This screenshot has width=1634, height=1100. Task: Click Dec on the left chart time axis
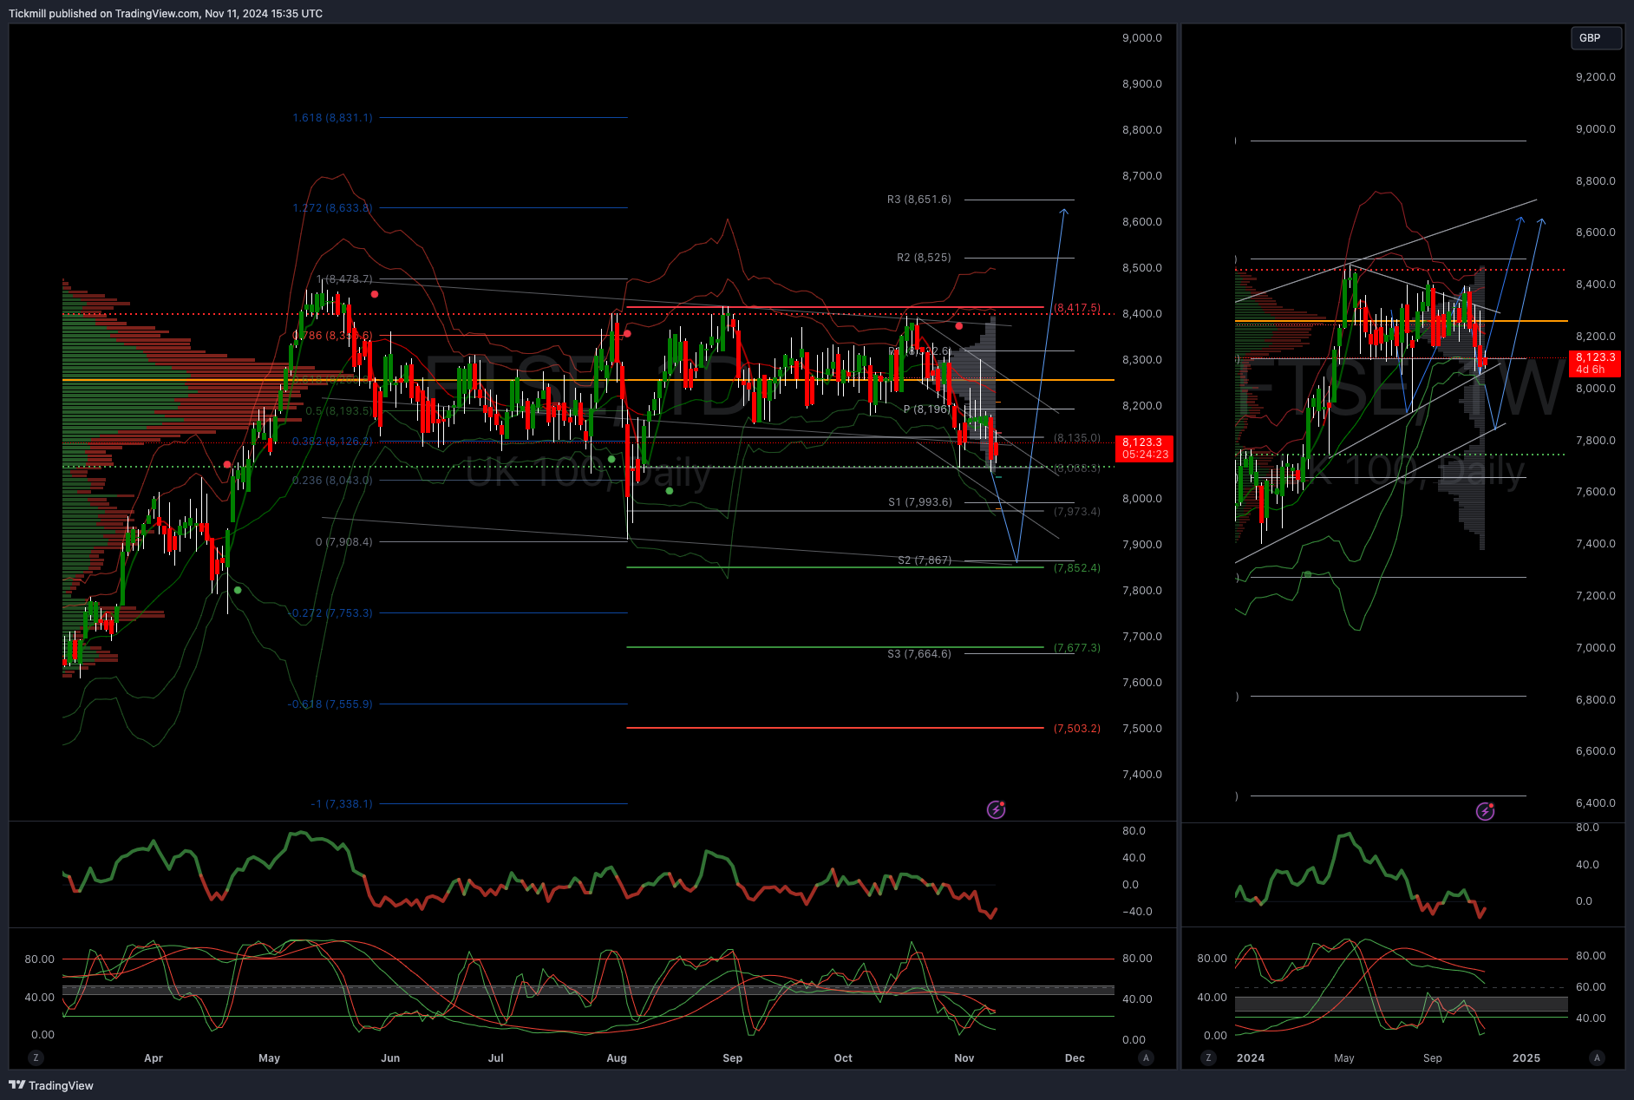point(1075,1057)
